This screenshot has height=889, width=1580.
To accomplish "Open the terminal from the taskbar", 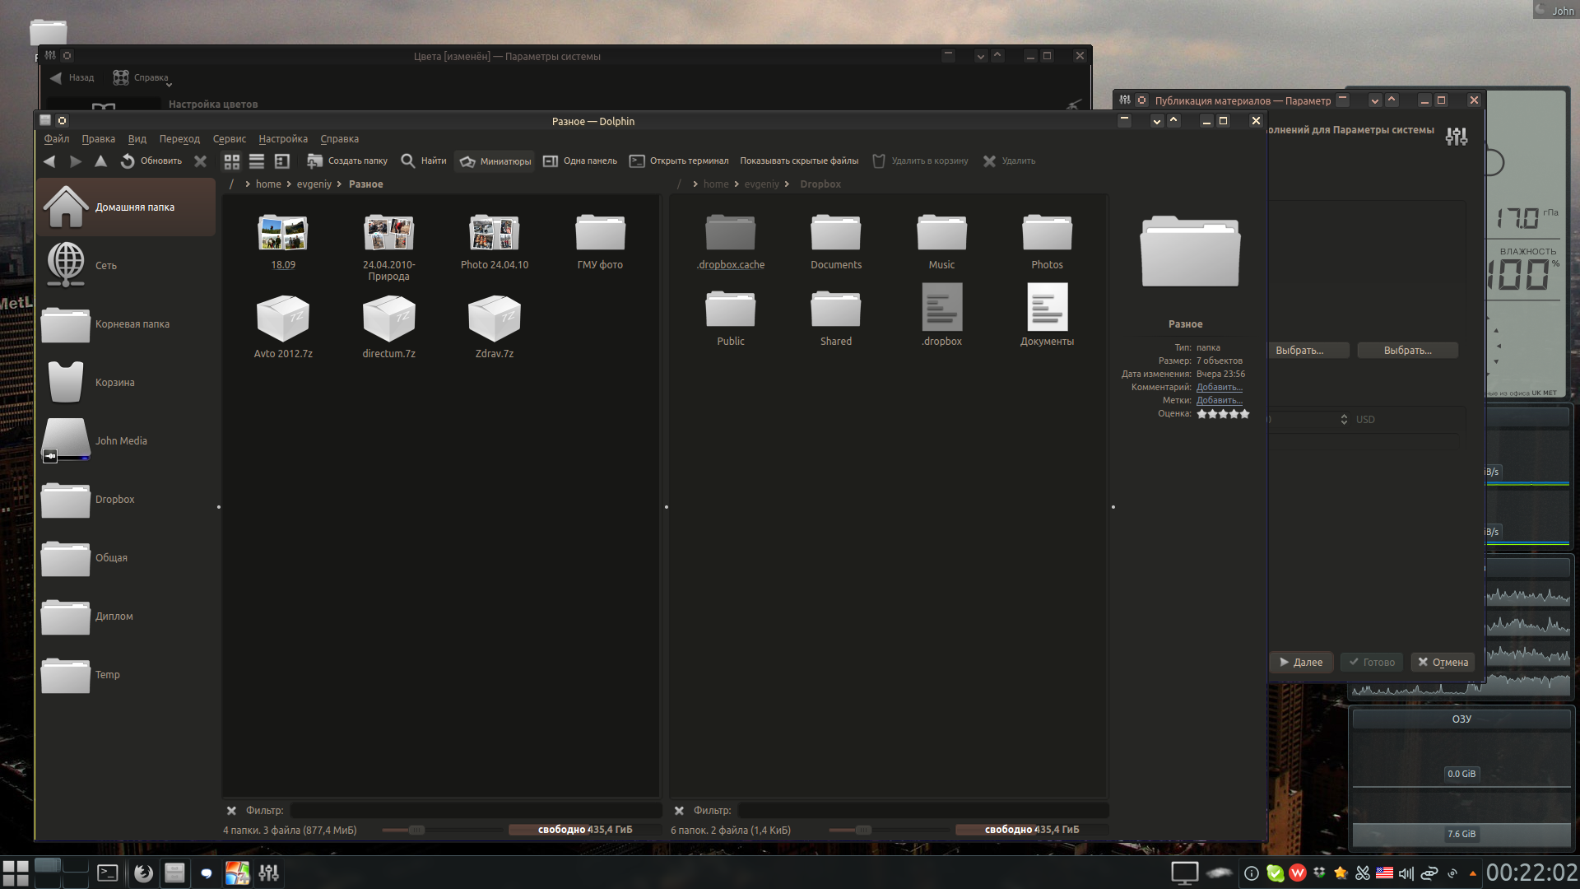I will click(108, 873).
